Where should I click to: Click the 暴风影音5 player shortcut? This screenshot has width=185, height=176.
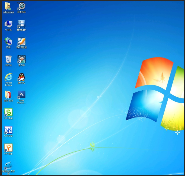pos(21,24)
